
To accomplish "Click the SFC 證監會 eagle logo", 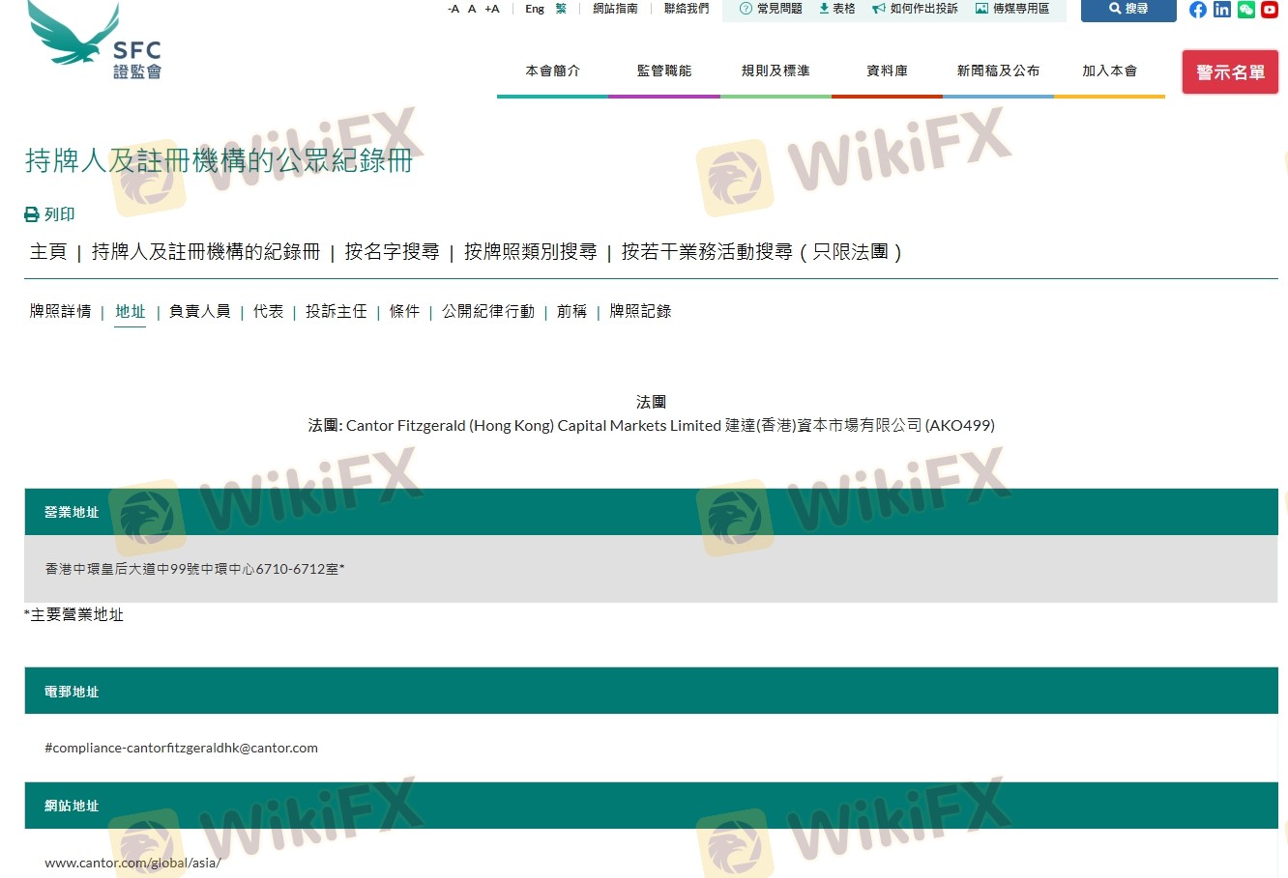I will click(x=96, y=42).
